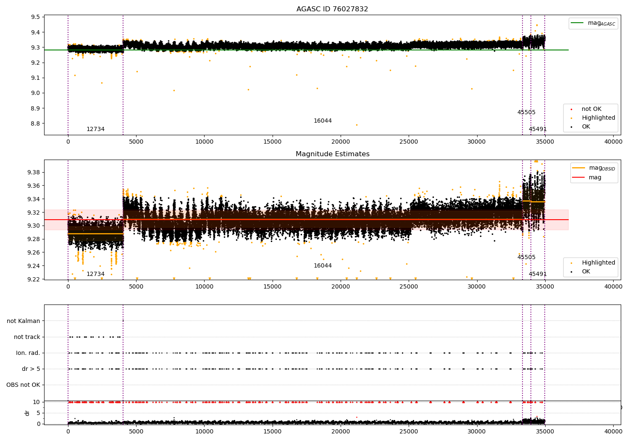Click the '9.24' y tick label
630x441 pixels.
pyautogui.click(x=34, y=266)
